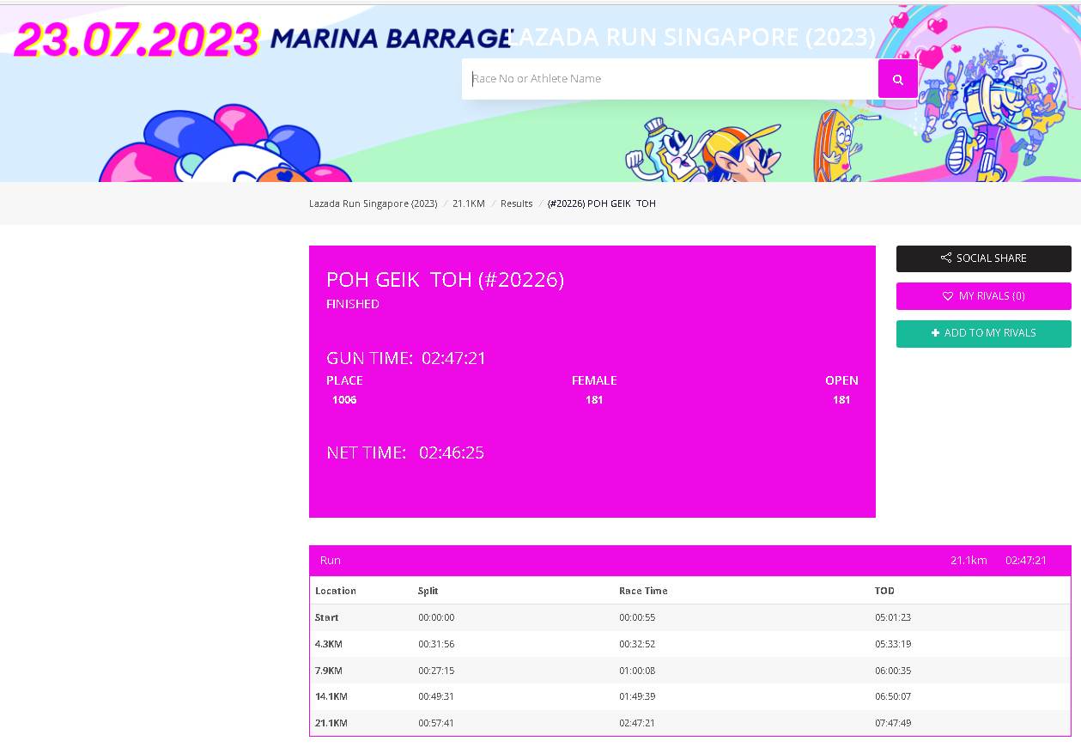Click the FEMALE rank value 181
This screenshot has width=1081, height=747.
[x=594, y=400]
